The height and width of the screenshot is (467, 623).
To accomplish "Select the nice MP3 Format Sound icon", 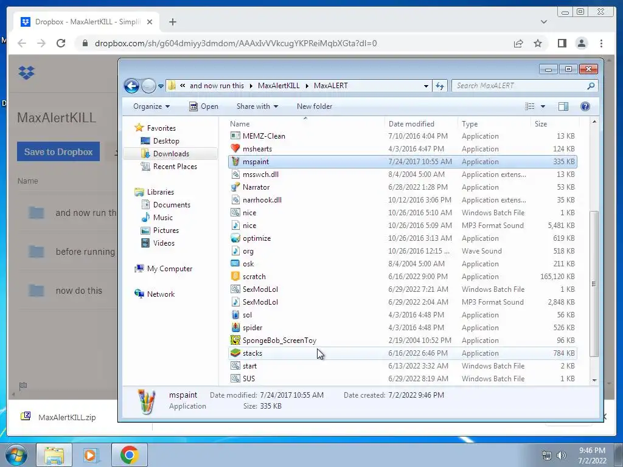I will (235, 226).
